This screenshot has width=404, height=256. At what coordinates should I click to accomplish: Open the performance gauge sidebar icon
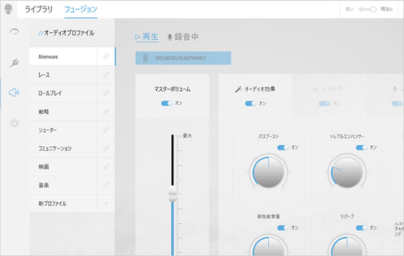14,32
